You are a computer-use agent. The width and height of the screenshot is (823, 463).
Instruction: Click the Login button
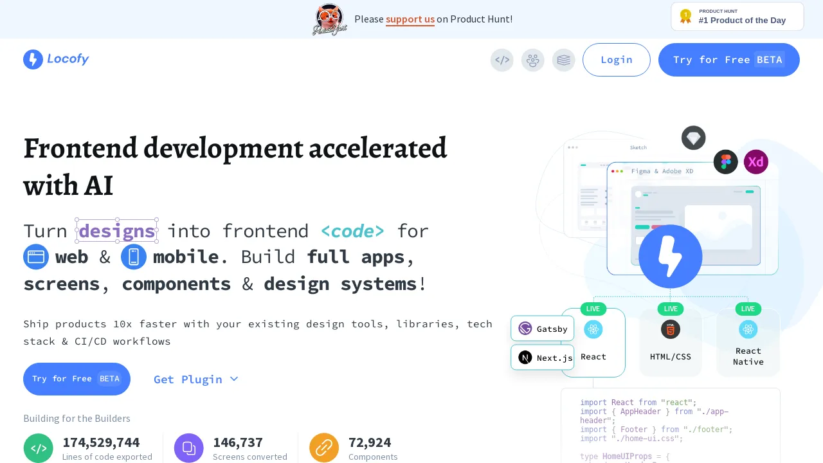[x=617, y=60]
